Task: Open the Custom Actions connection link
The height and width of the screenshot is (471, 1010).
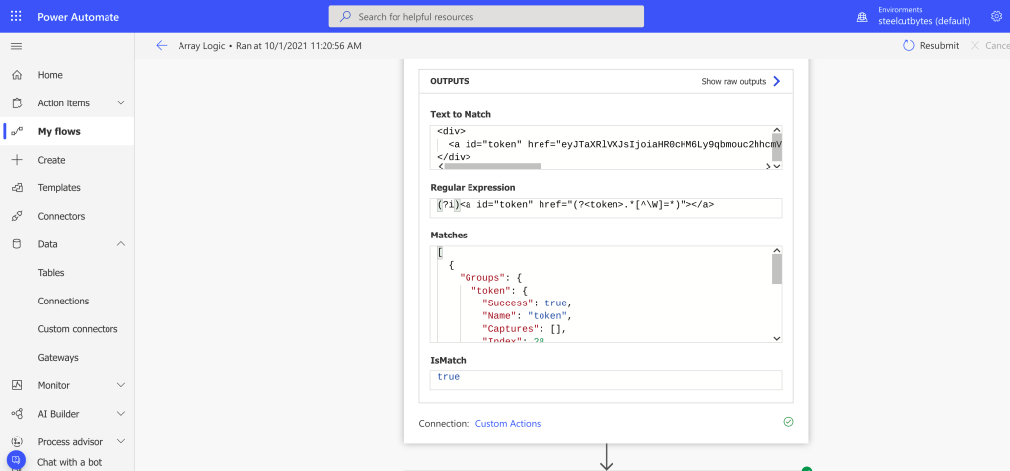Action: pos(508,424)
